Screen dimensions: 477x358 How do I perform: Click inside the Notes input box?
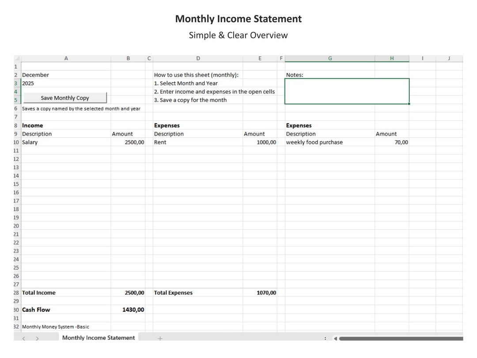347,91
